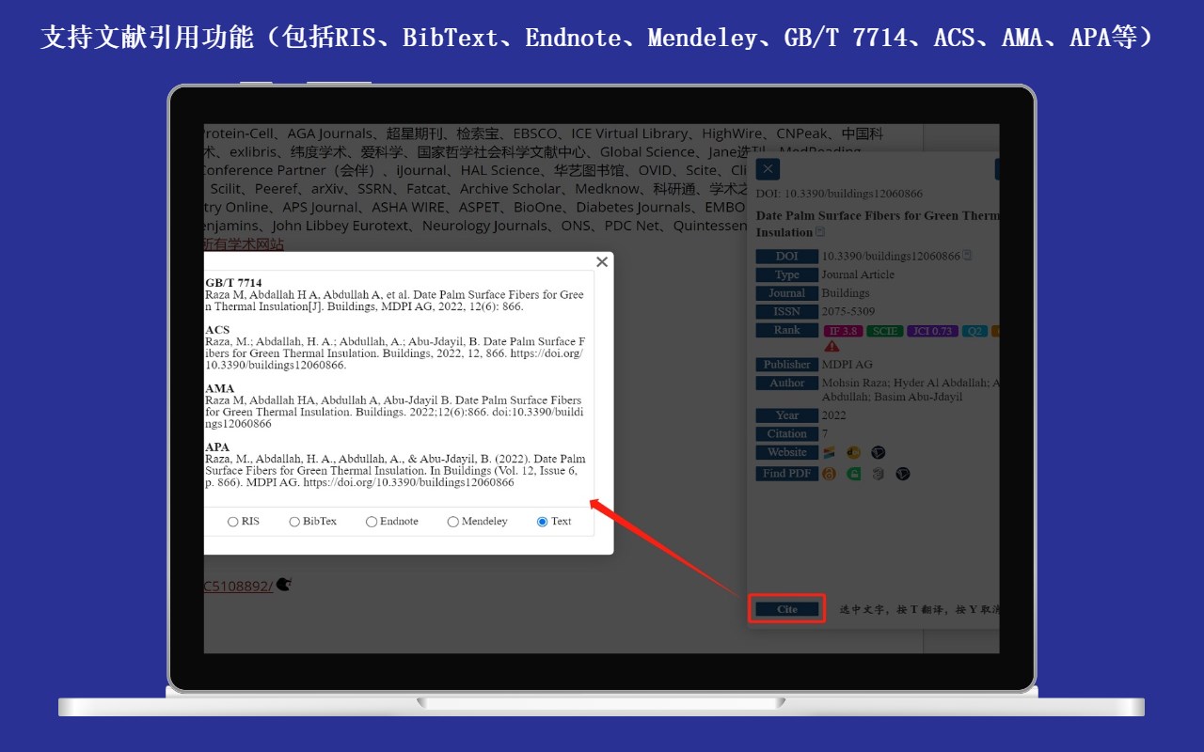Screen dimensions: 1204x752
Task: Click the green unlocked padlock icon in Find PDF
Action: click(x=854, y=474)
